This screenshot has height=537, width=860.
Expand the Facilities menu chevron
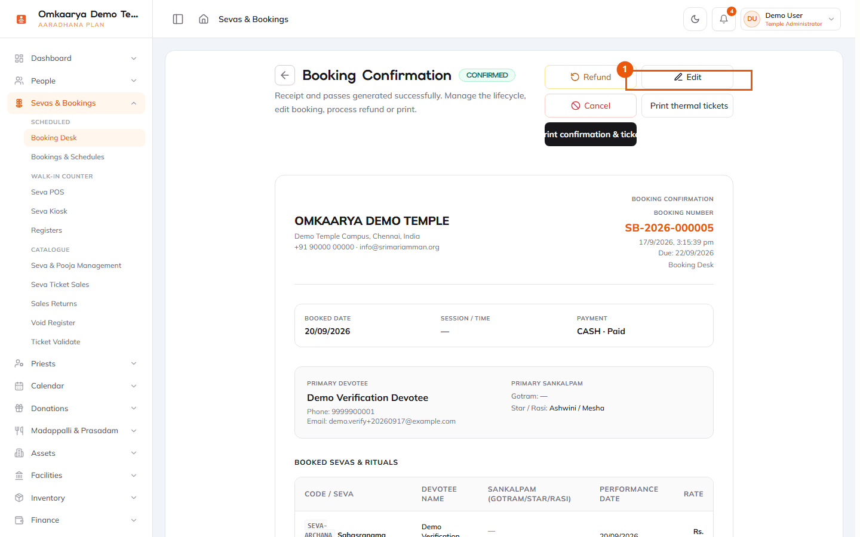point(134,476)
